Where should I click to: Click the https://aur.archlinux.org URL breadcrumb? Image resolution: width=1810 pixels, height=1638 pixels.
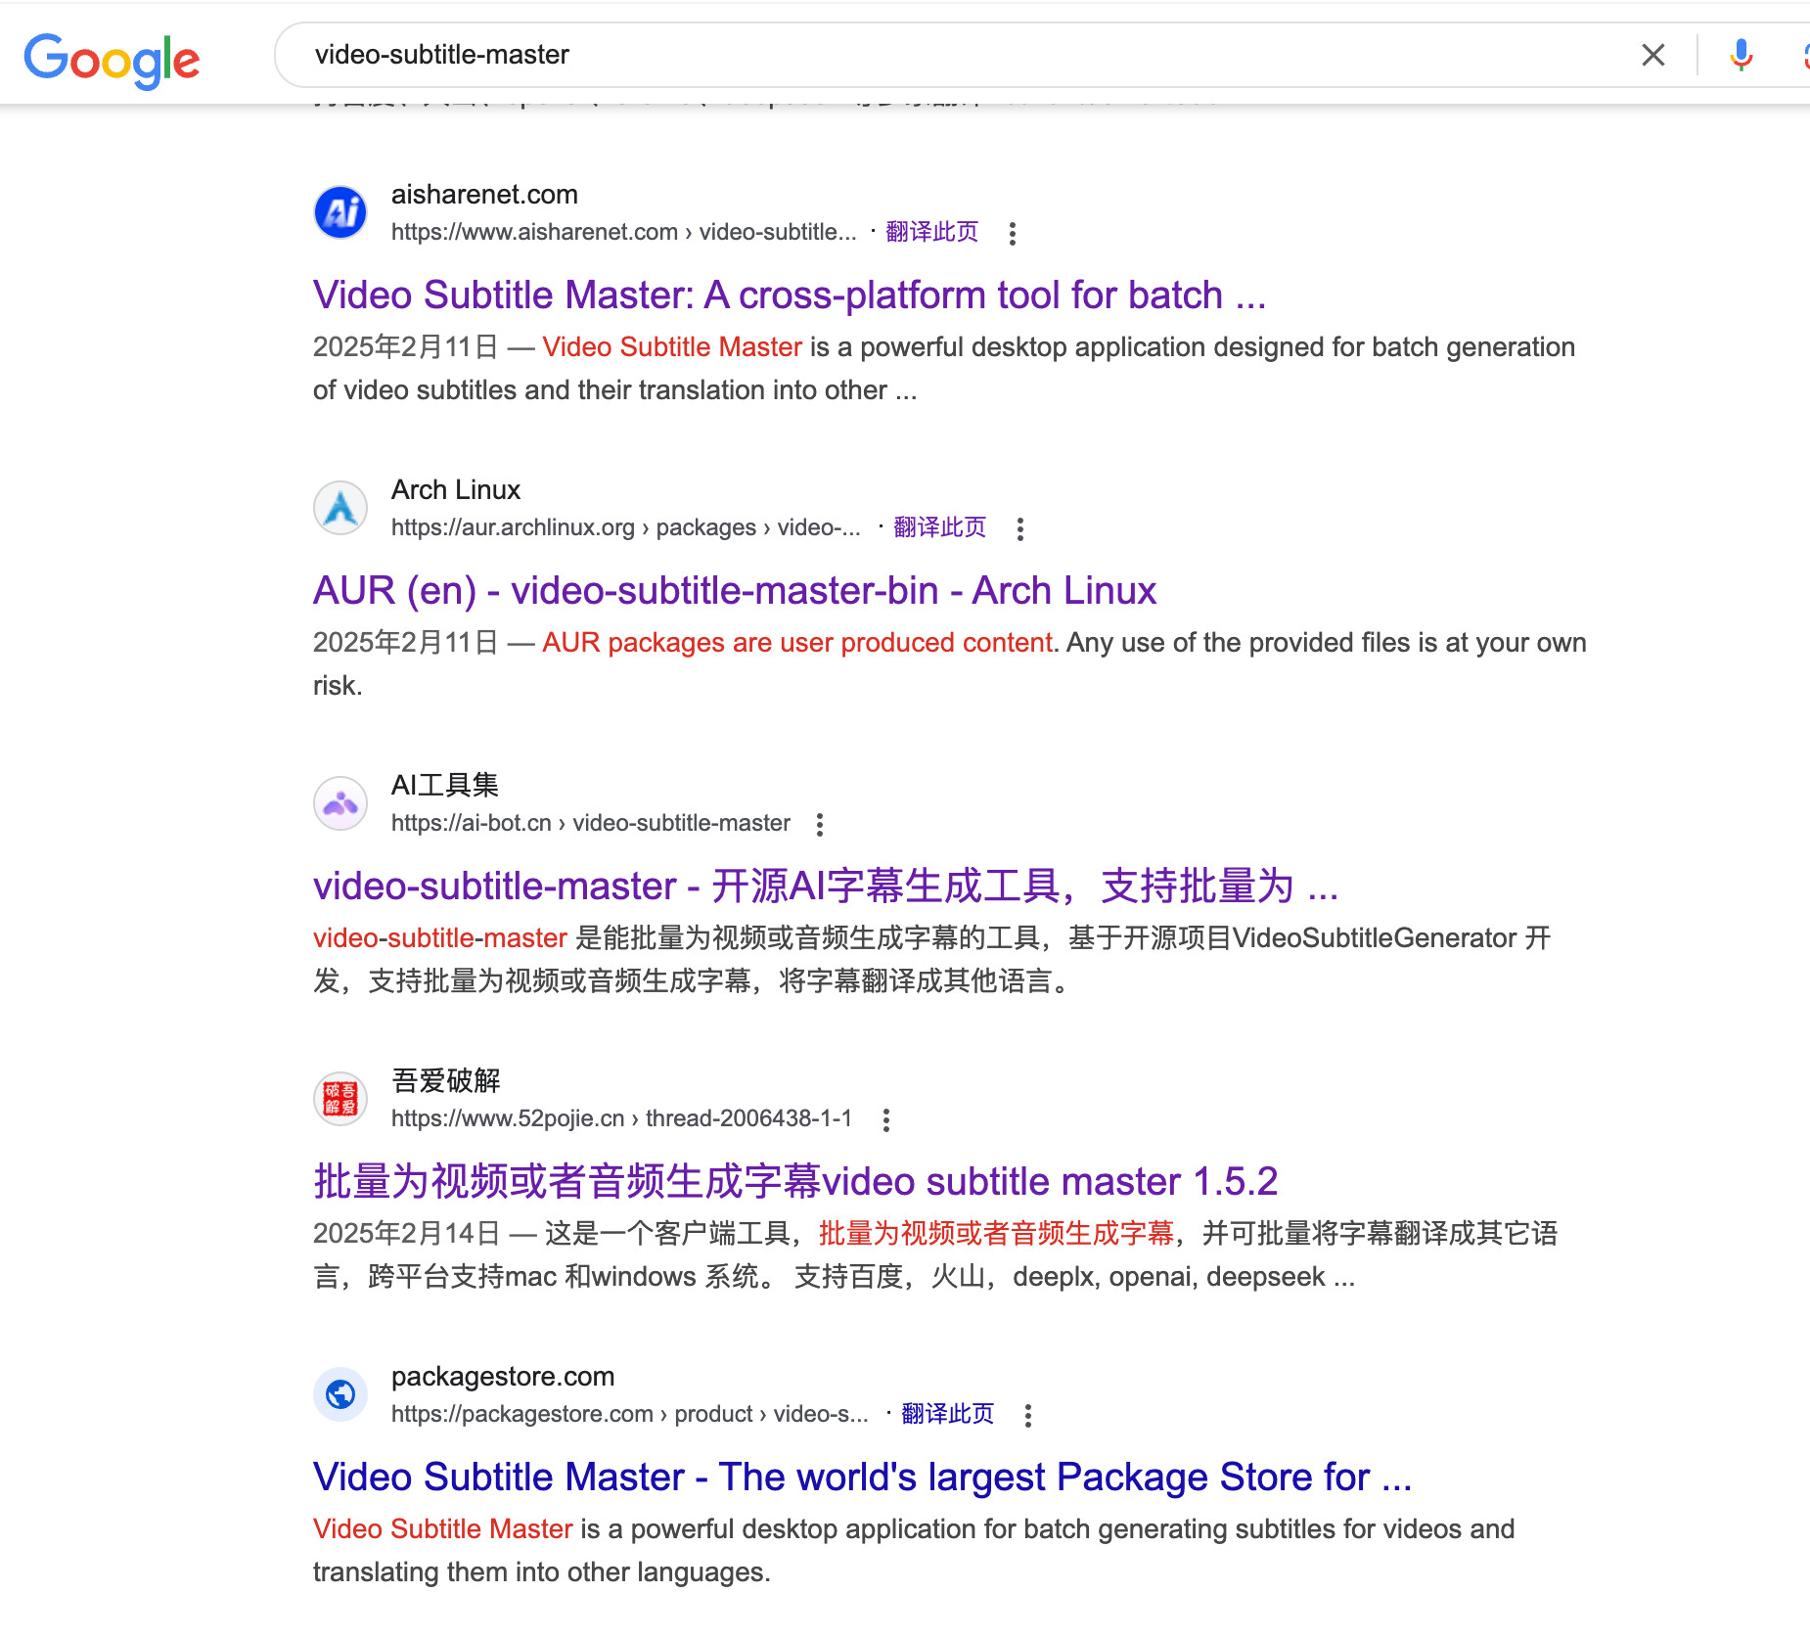tap(626, 527)
